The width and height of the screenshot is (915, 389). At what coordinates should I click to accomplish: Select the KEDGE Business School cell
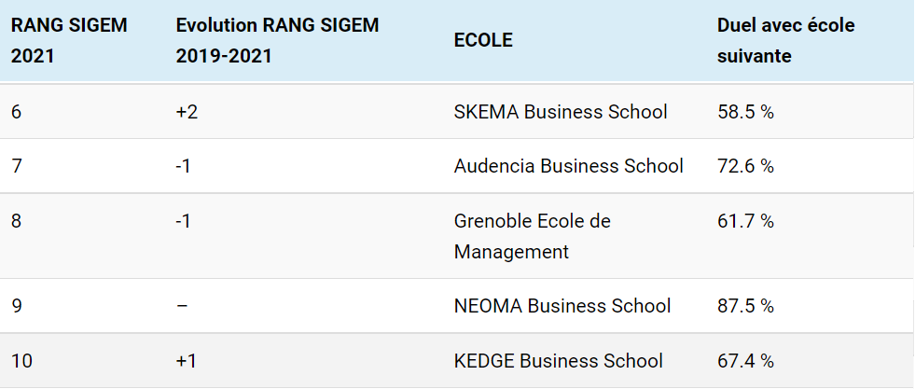point(558,361)
